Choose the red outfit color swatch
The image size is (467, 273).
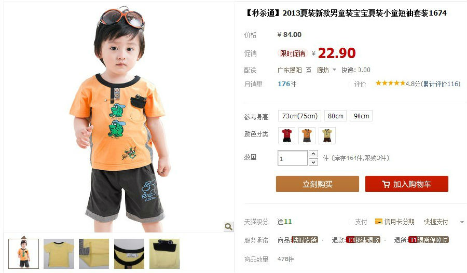(x=287, y=135)
